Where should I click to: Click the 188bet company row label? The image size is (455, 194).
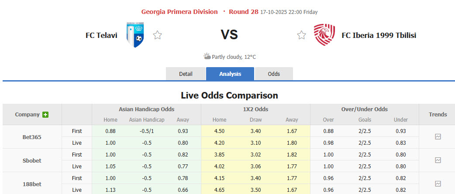coord(32,184)
